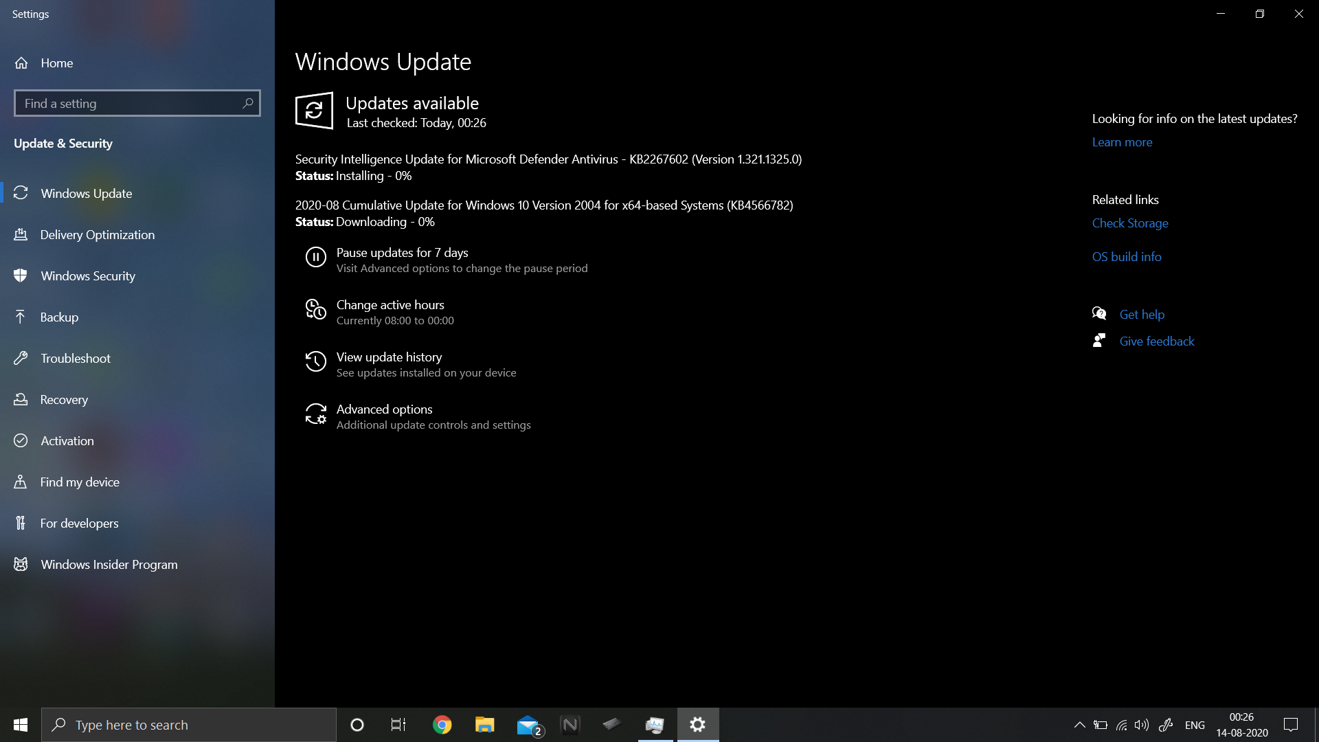Click the Find my device icon
The width and height of the screenshot is (1319, 742).
[x=21, y=482]
